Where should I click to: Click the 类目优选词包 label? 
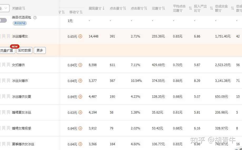[x=21, y=17]
